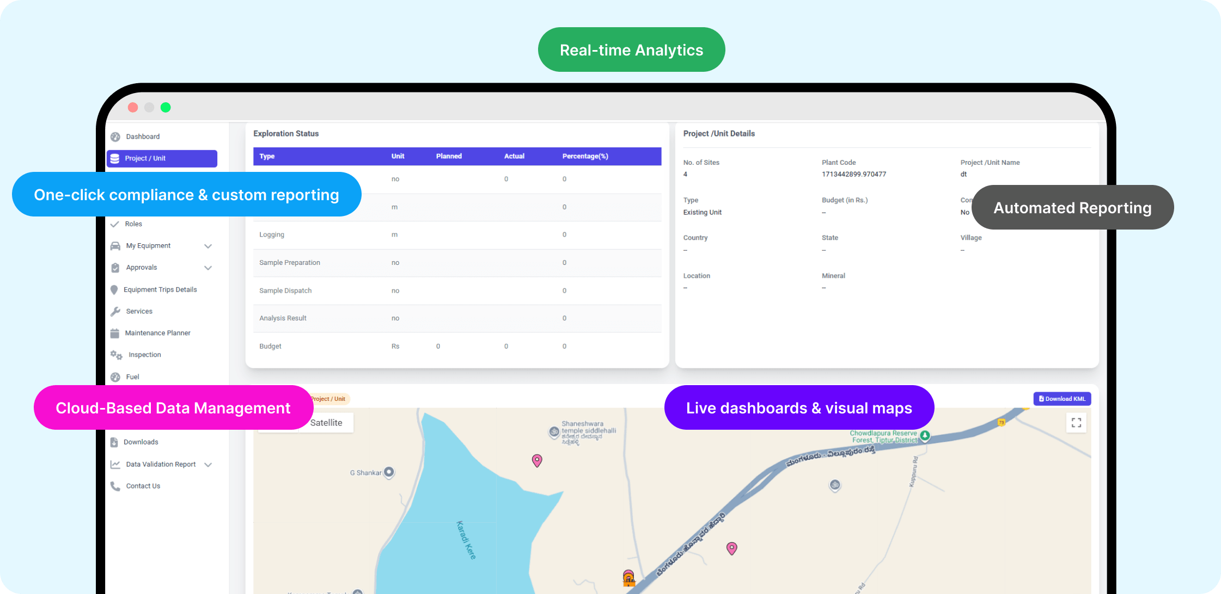The height and width of the screenshot is (594, 1221).
Task: Click the temple icon near Kuppuru Rd
Action: pos(835,485)
